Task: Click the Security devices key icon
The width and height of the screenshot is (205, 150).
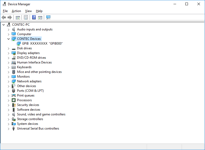Action: click(14, 105)
